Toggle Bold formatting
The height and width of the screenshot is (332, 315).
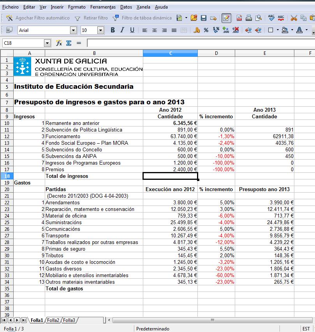point(113,30)
